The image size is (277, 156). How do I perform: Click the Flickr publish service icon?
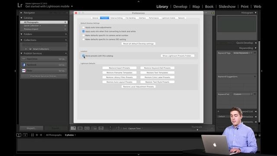click(24, 71)
